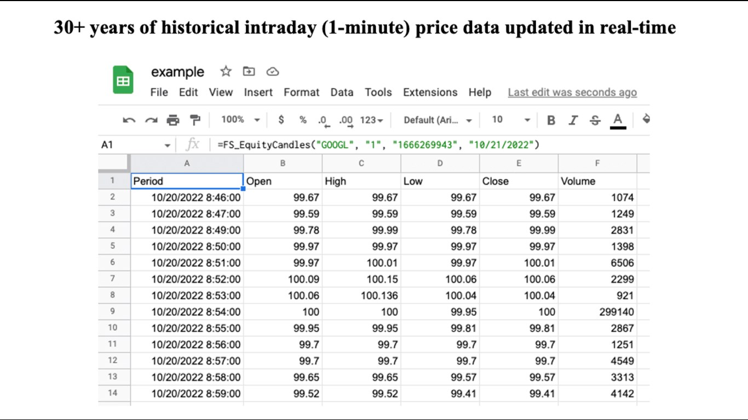Open the Format menu
This screenshot has width=748, height=420.
301,92
